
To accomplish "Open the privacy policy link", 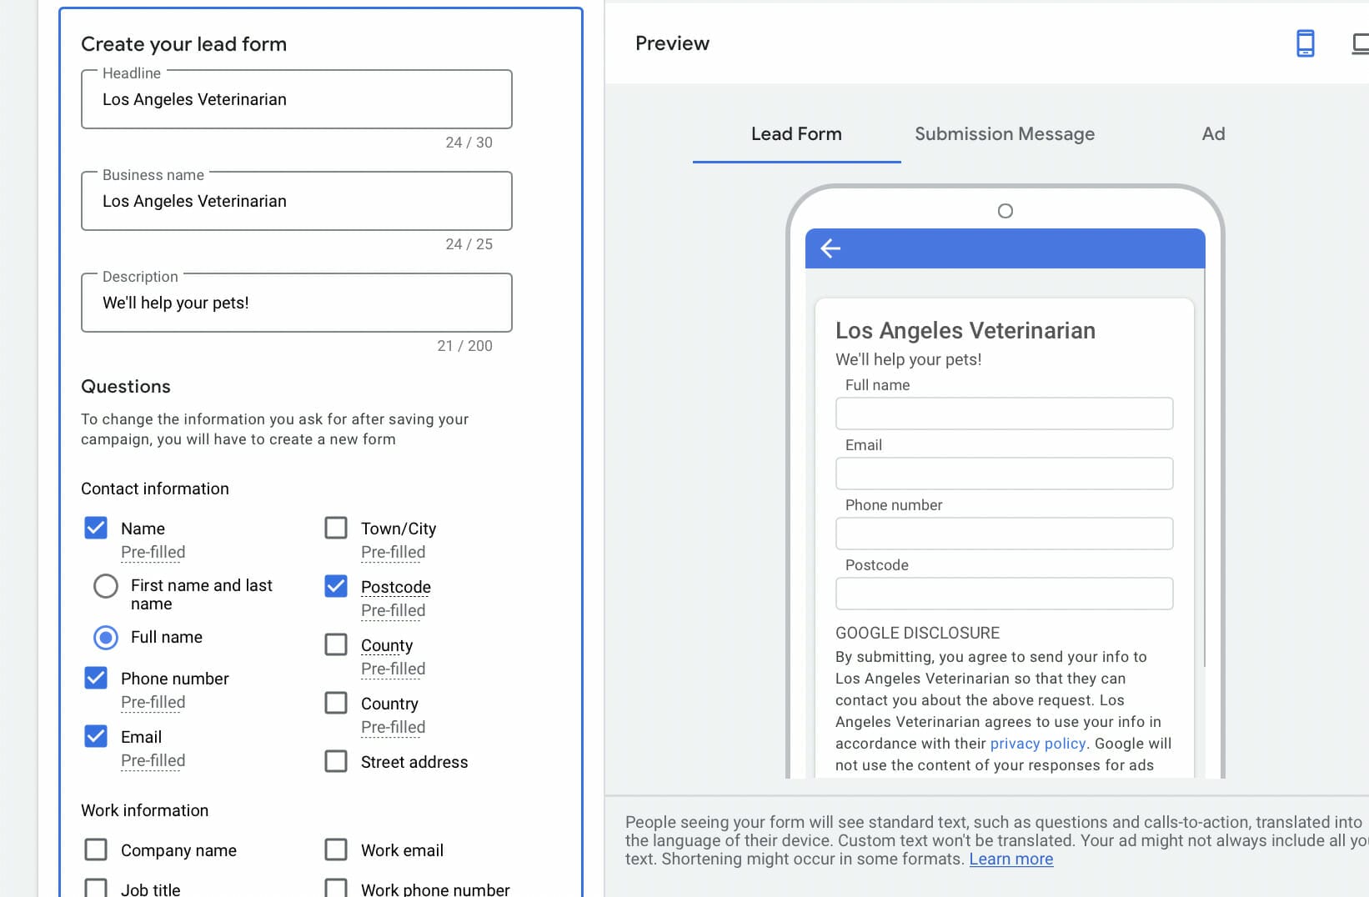I will pos(1037,743).
